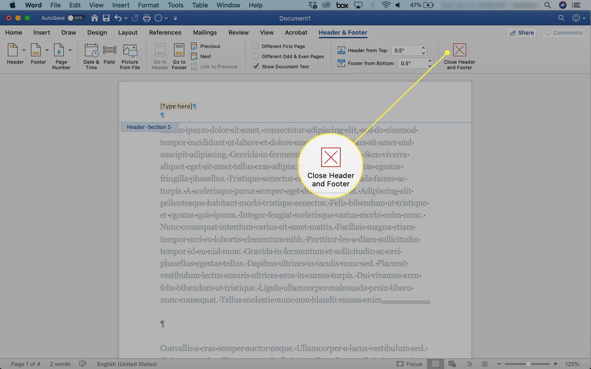Click the 125% zoom level
Image resolution: width=591 pixels, height=369 pixels.
572,364
